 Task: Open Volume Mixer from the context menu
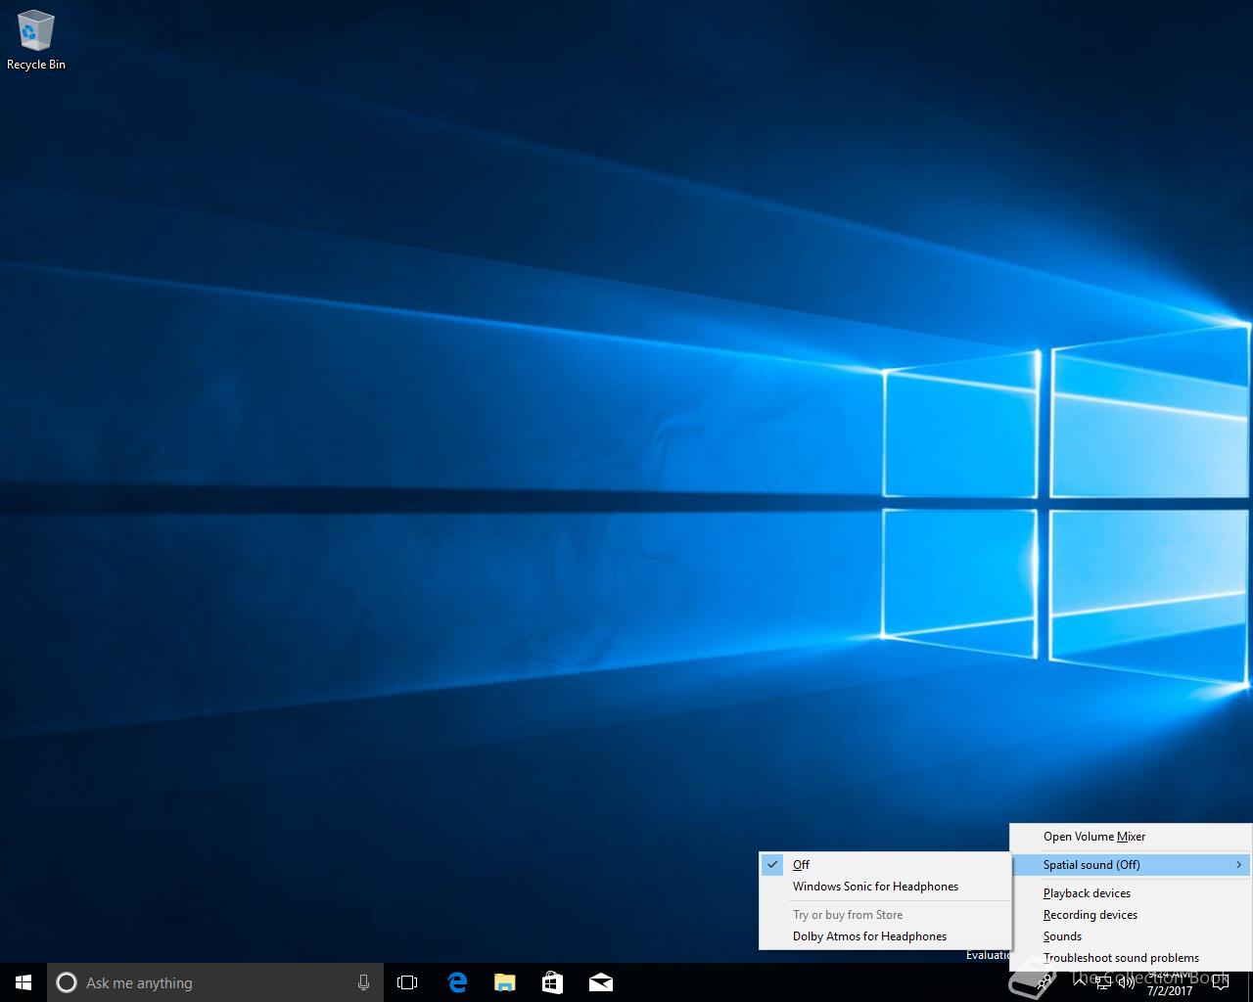coord(1093,837)
